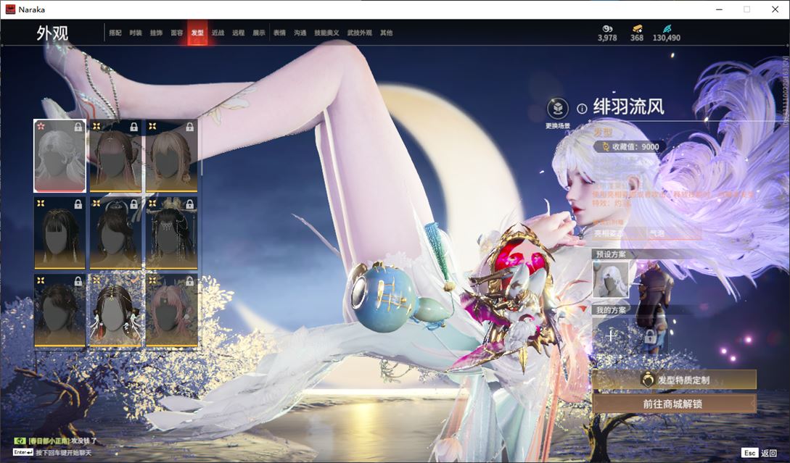Select the short dark wavy hairstyle in bottom row
This screenshot has height=463, width=790.
pos(59,311)
